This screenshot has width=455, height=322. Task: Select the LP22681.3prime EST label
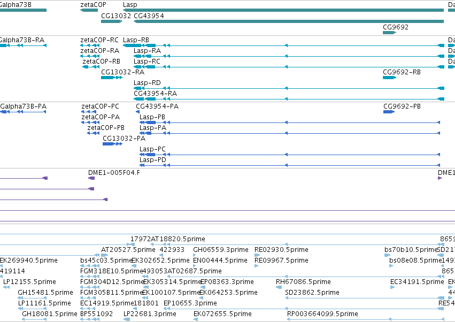[150, 314]
